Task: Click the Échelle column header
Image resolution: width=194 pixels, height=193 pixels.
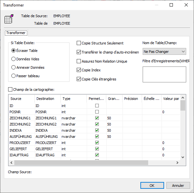Action: (152, 99)
